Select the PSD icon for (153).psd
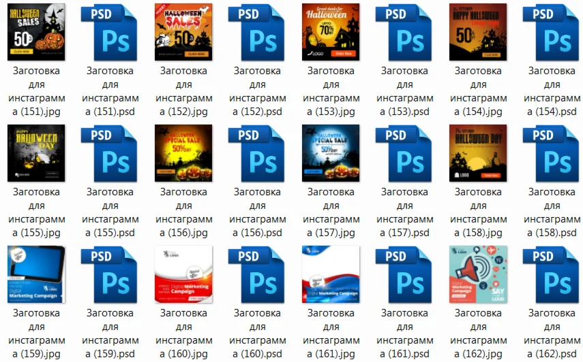Viewport: 583px width, 362px height. (404, 32)
